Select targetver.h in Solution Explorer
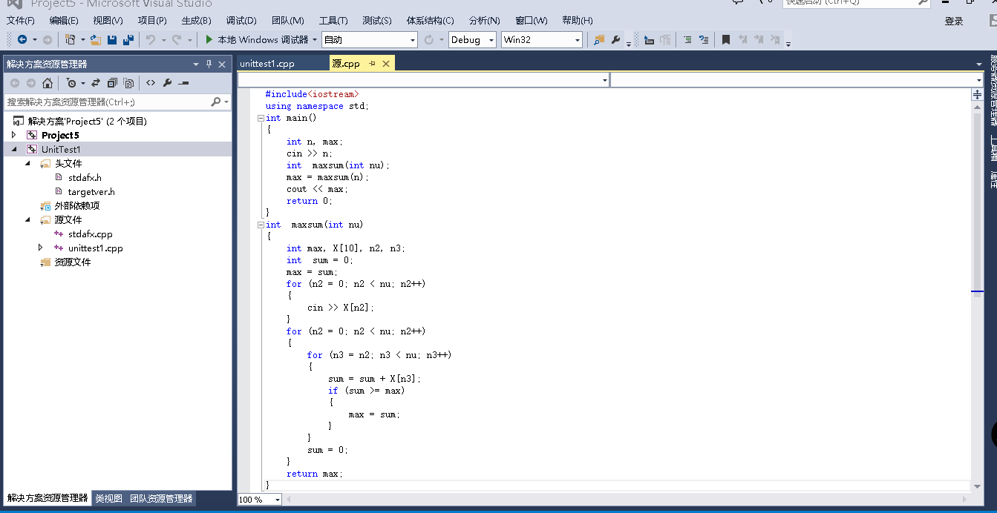The width and height of the screenshot is (997, 513). click(x=91, y=191)
